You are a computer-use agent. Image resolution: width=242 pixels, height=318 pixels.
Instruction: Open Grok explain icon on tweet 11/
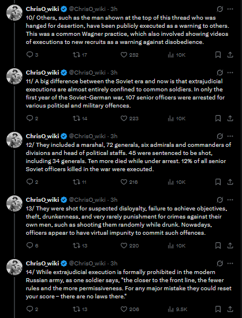[x=219, y=73]
